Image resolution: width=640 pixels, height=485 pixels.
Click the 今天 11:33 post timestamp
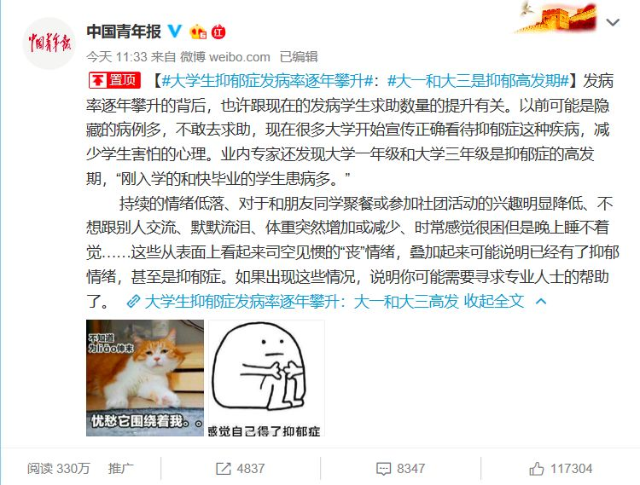pyautogui.click(x=117, y=56)
